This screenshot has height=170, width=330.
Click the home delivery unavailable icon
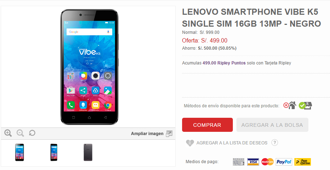[290, 105]
